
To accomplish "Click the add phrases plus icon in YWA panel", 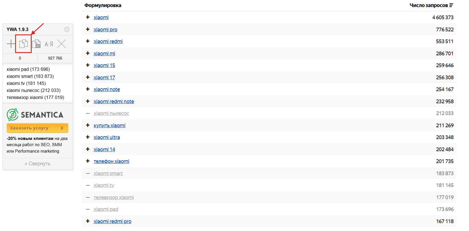I will [x=11, y=44].
